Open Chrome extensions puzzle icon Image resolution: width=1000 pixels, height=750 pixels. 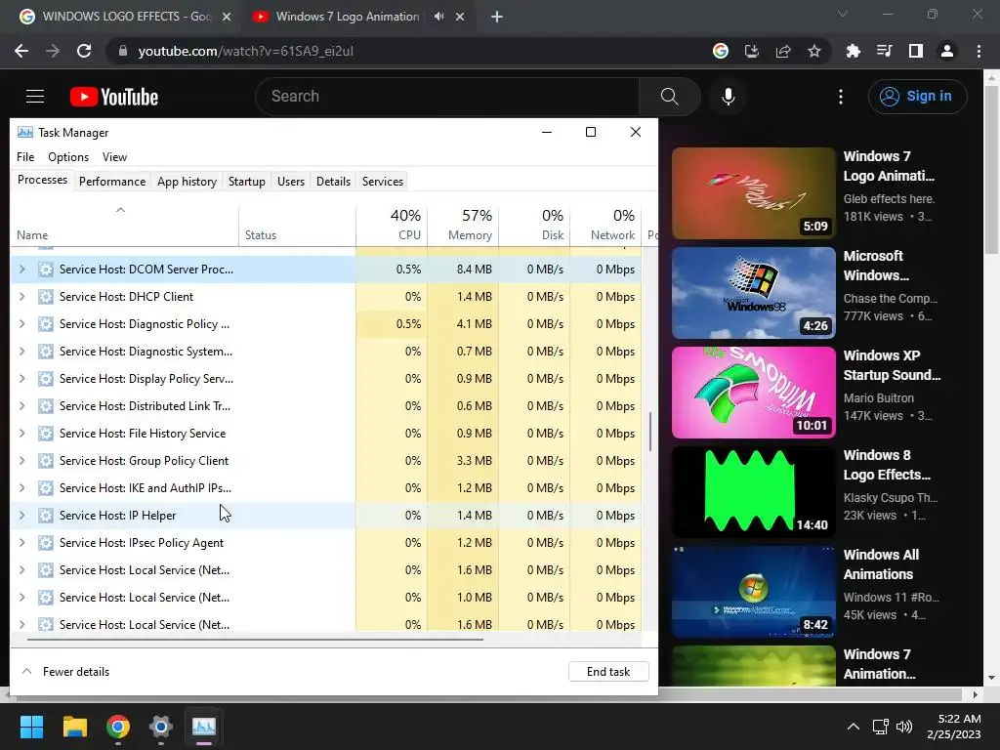click(x=853, y=51)
